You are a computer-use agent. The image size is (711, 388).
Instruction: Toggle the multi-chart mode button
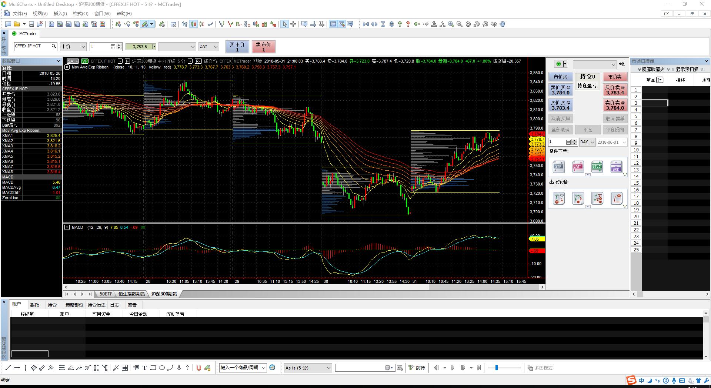(540, 368)
